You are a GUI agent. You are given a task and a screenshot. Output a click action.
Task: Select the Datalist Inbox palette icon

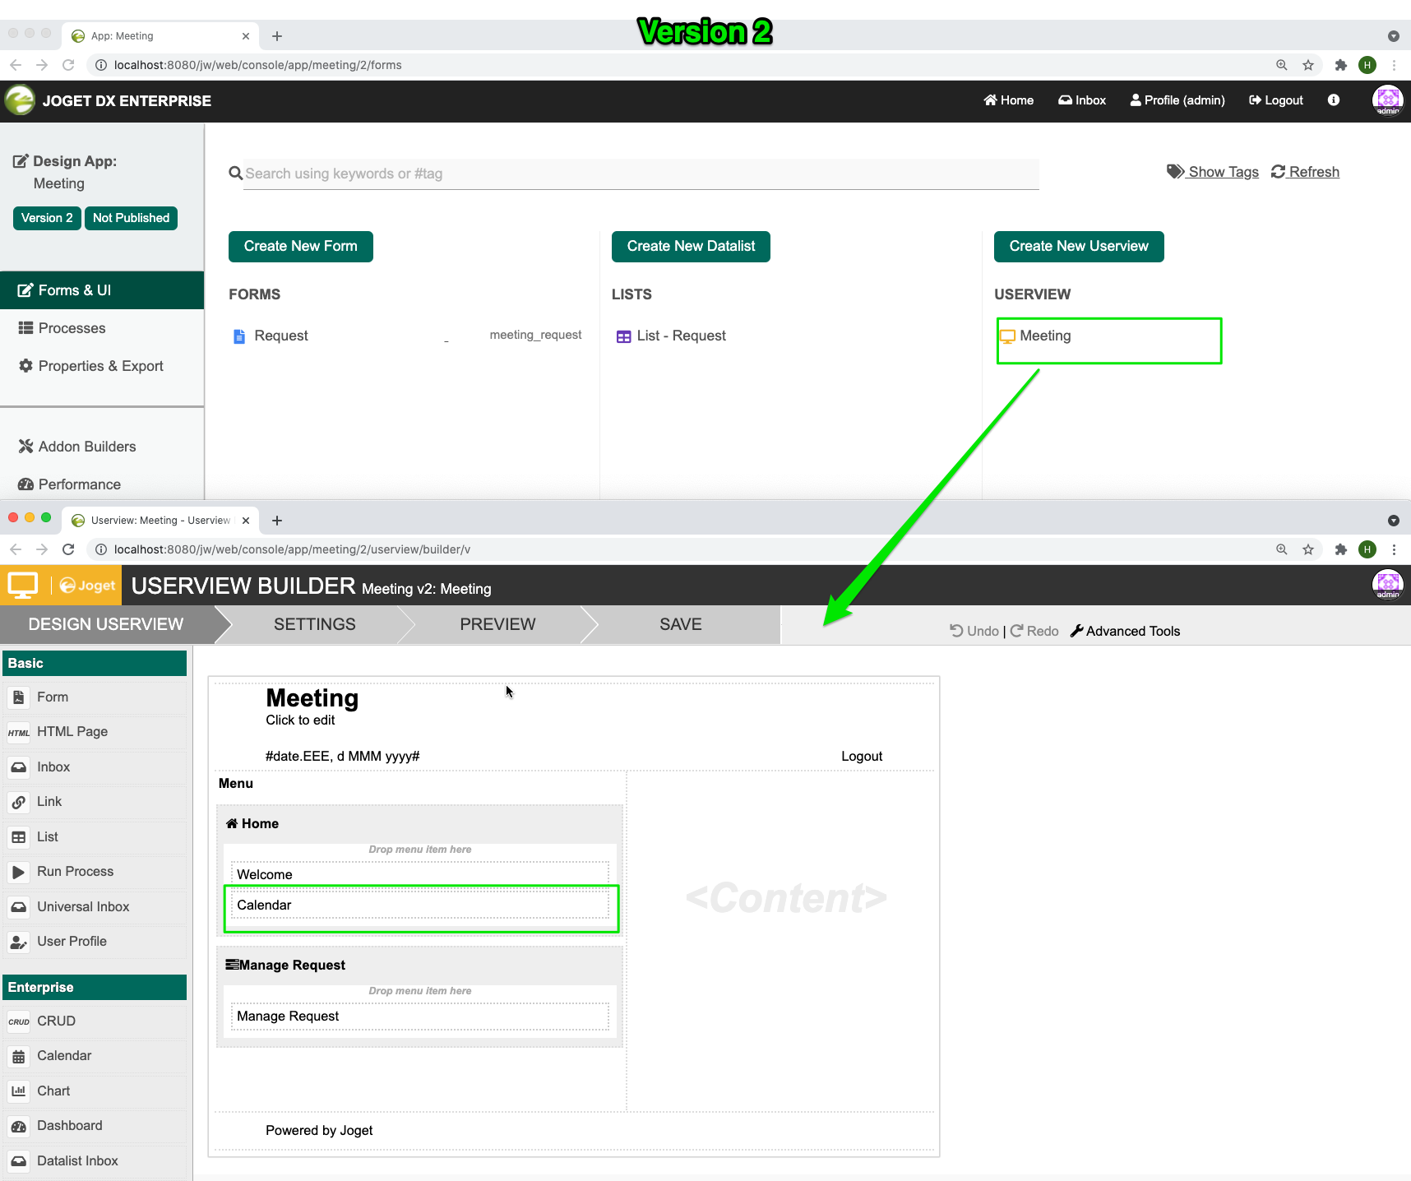[x=18, y=1161]
